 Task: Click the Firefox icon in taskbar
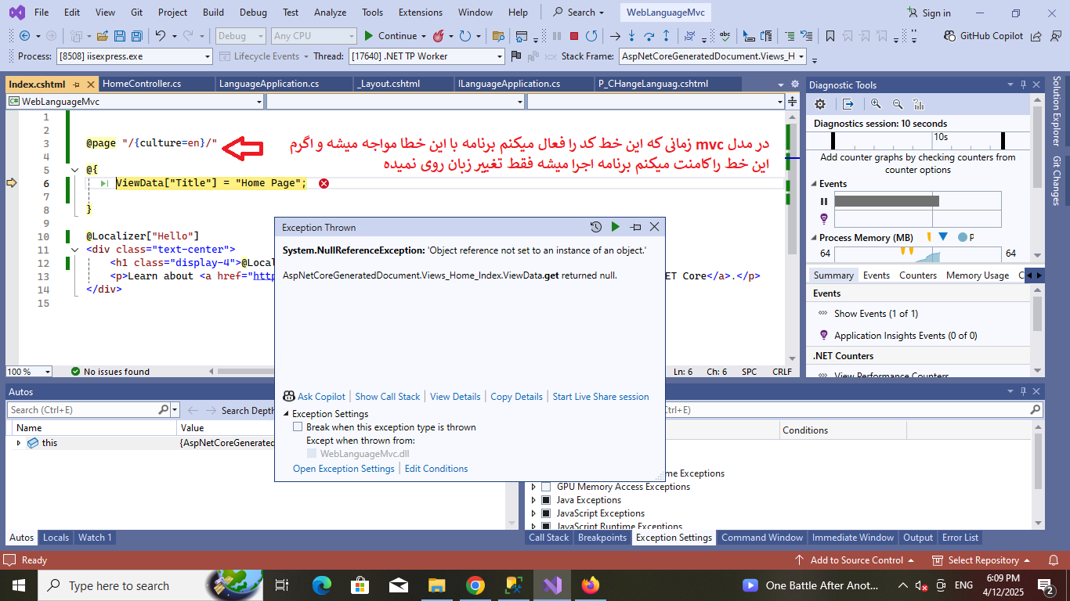pyautogui.click(x=590, y=585)
